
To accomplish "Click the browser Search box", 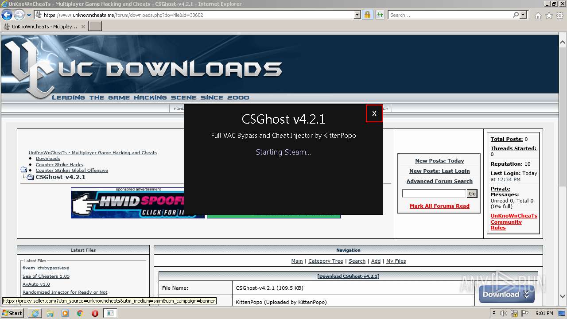I will click(450, 15).
